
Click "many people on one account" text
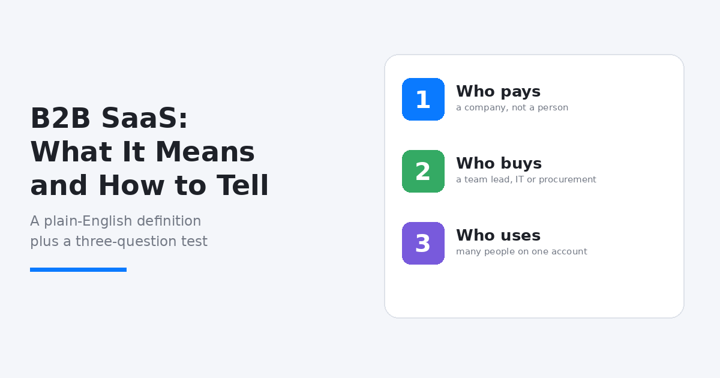pos(521,252)
